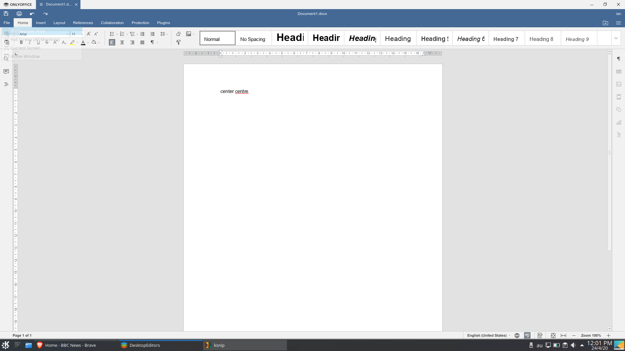Open the font name dropdown
625x351 pixels.
click(67, 34)
